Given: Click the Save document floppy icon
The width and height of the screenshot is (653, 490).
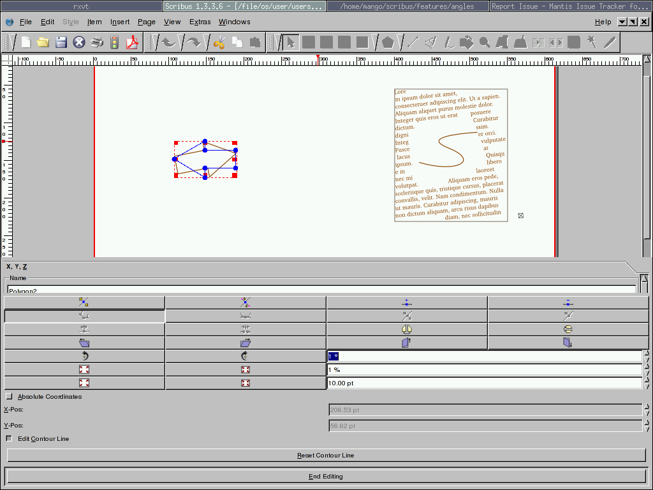Looking at the screenshot, I should tap(61, 43).
